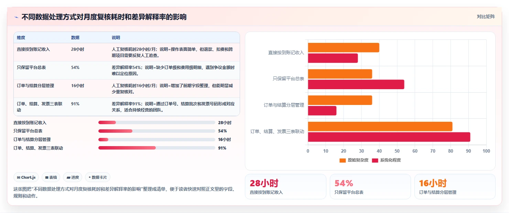Click x-axis tick label 0
This screenshot has width=509, height=213.
(308, 151)
